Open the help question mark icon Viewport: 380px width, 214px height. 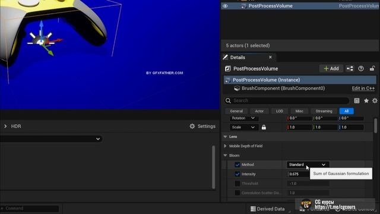click(361, 69)
